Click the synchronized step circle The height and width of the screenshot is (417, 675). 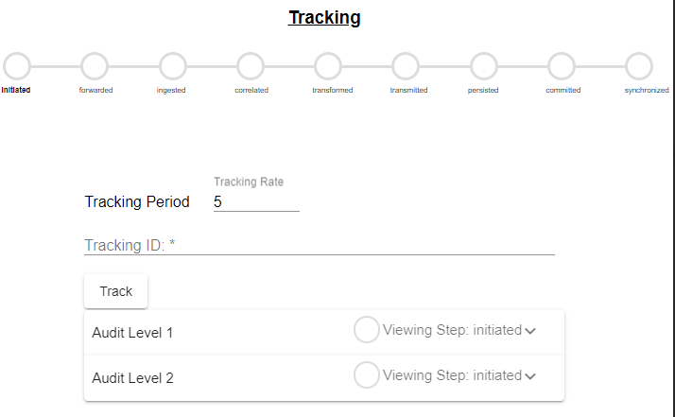[639, 66]
